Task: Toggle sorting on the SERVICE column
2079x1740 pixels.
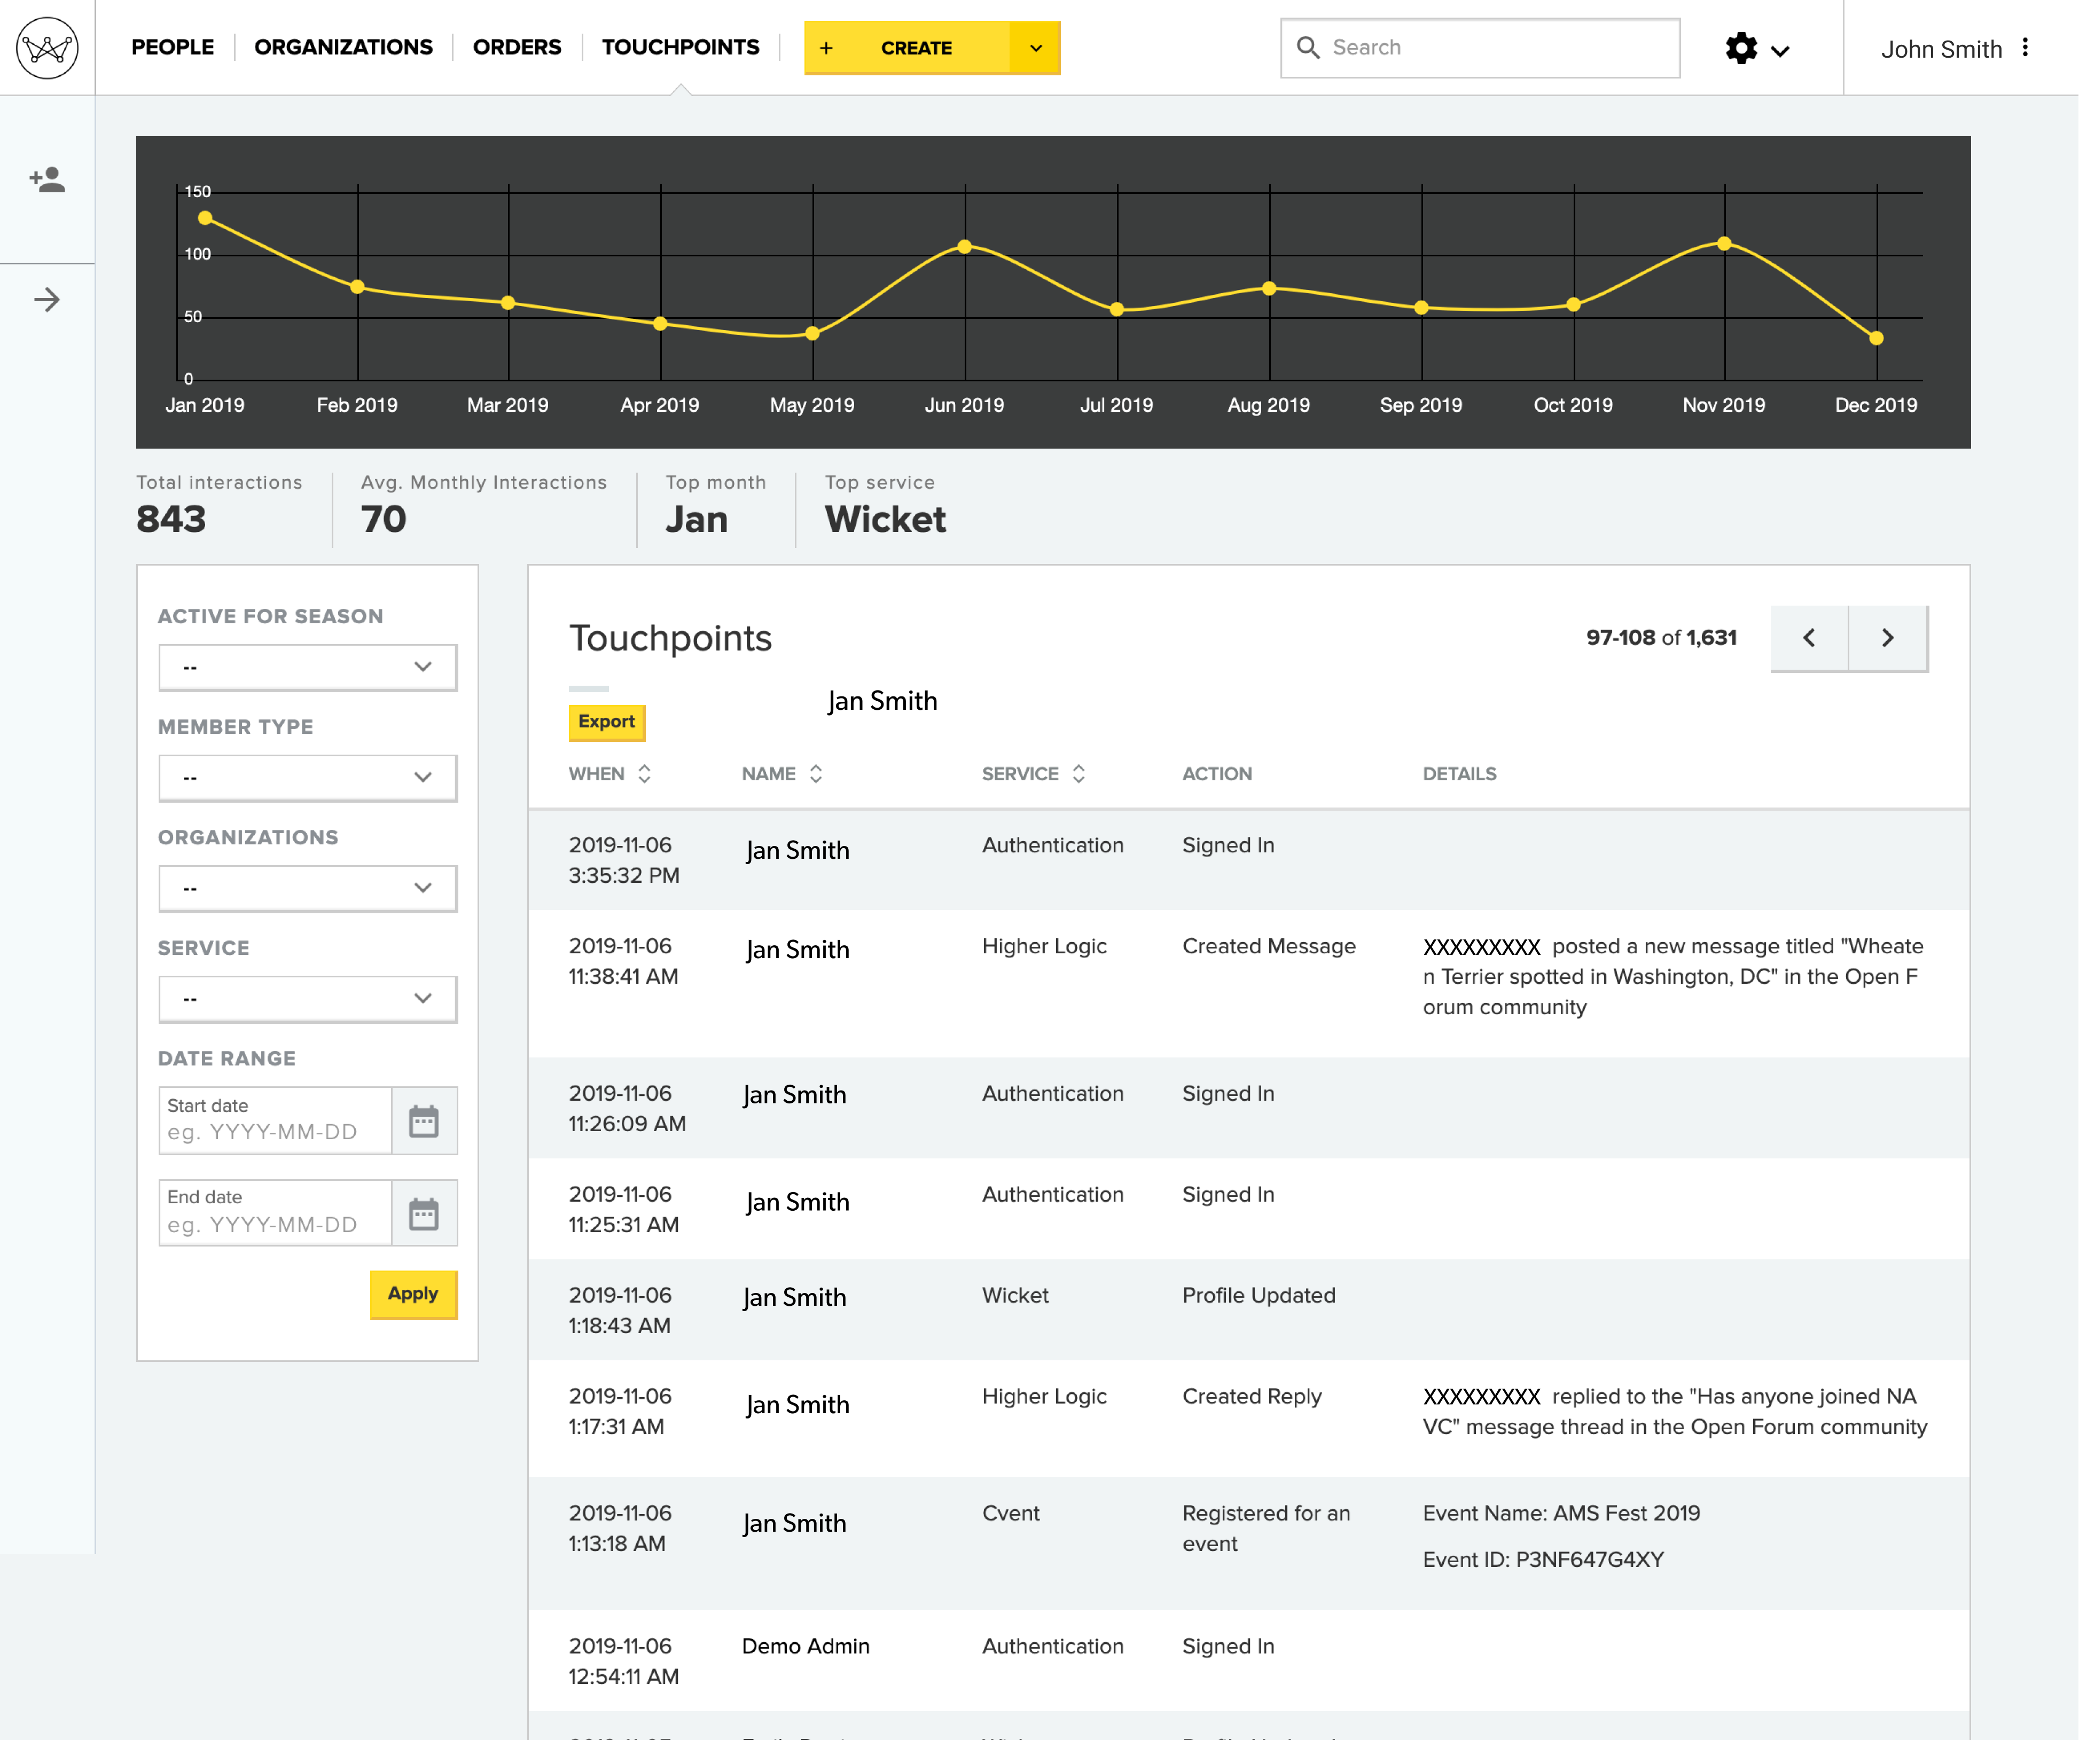Action: click(1079, 773)
